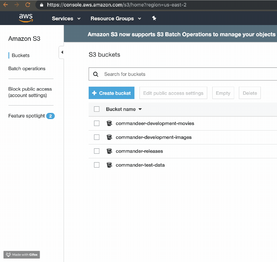Check the commandeer-development-movies checkbox
Viewport: 277px width, 262px height.
coord(97,123)
